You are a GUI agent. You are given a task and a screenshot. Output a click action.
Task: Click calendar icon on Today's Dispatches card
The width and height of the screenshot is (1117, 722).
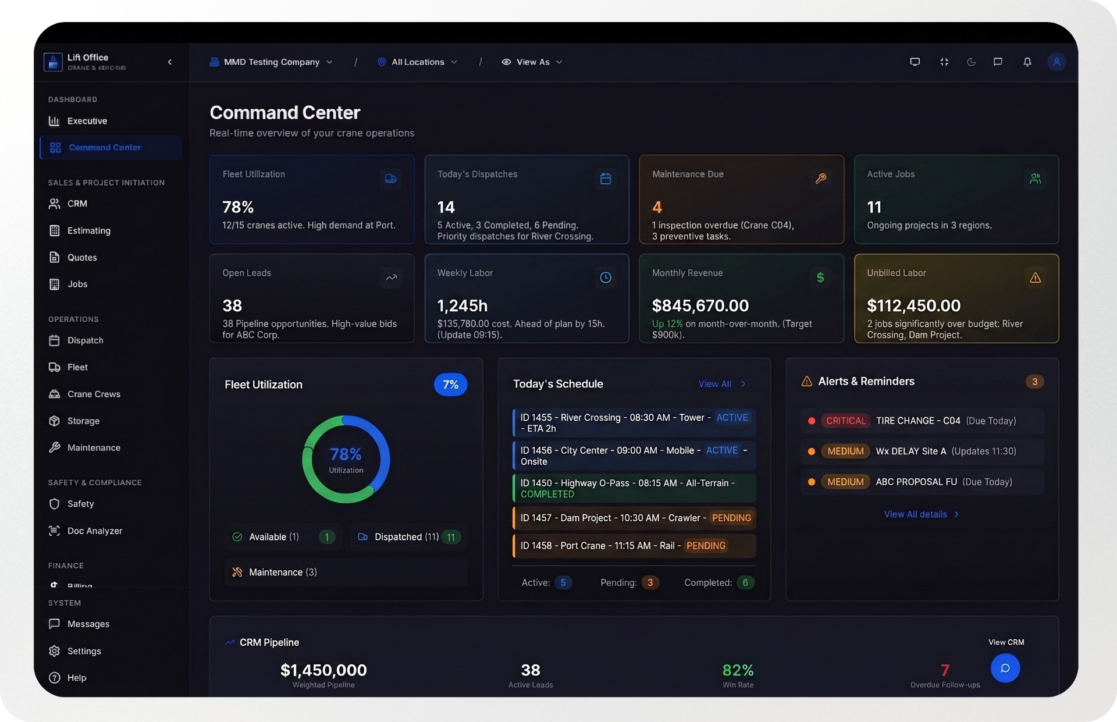(606, 179)
